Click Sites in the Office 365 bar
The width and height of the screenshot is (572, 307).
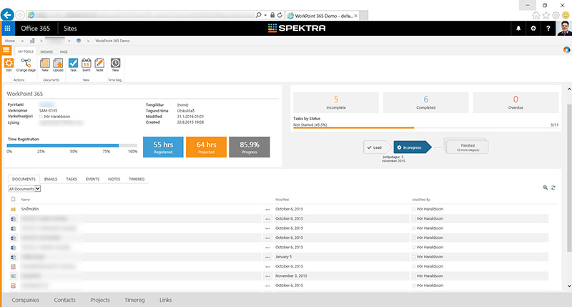(70, 28)
